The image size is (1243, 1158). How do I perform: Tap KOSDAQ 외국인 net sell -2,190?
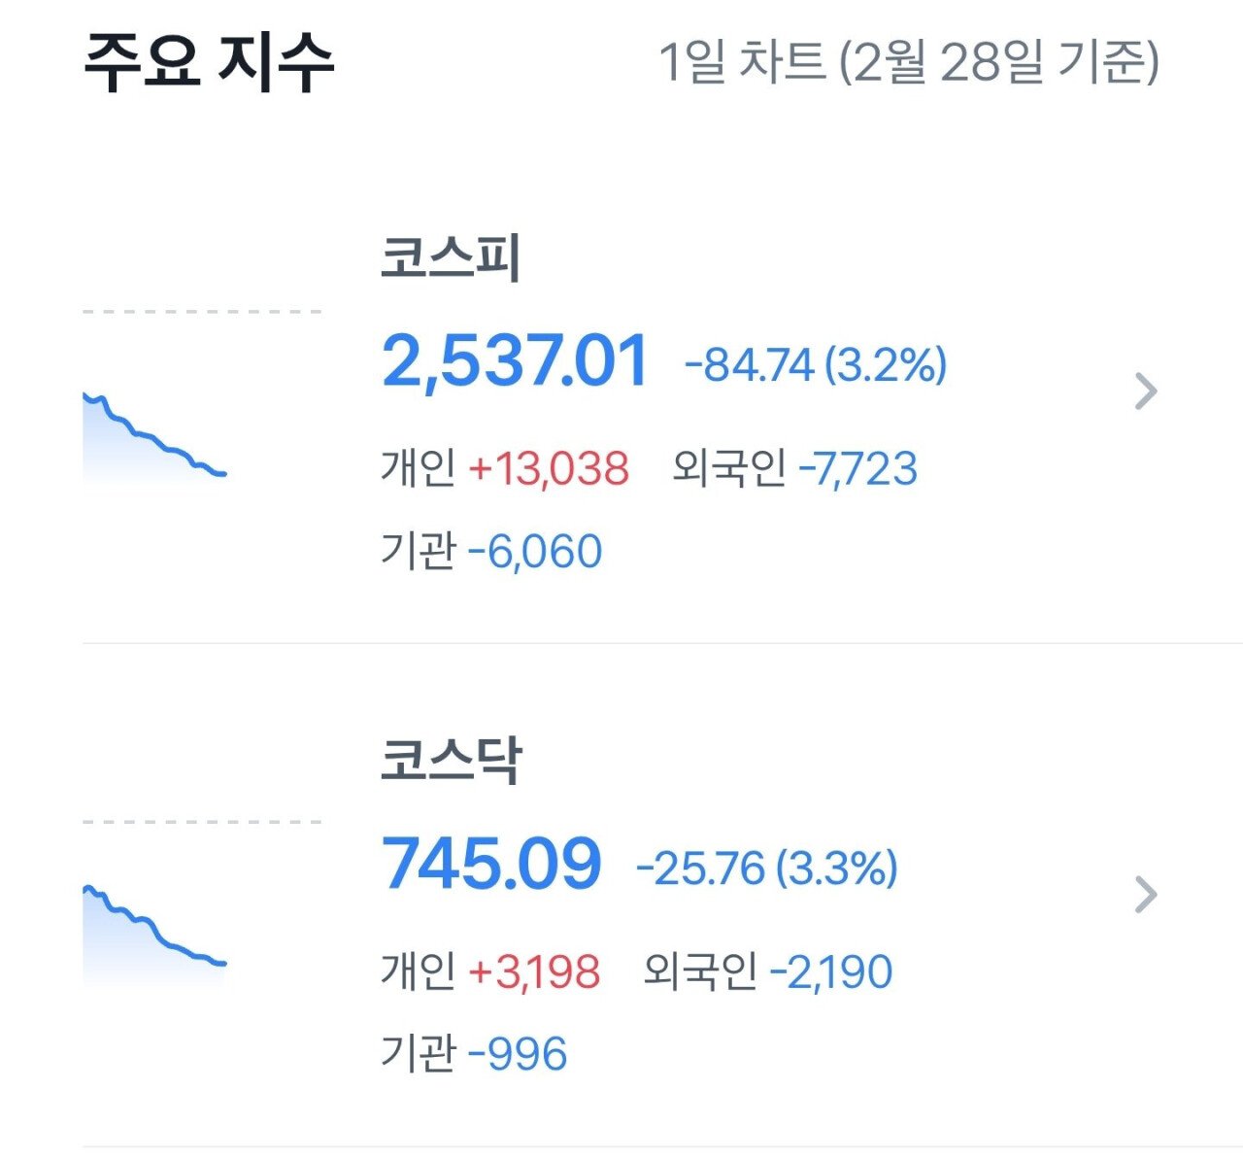[831, 971]
